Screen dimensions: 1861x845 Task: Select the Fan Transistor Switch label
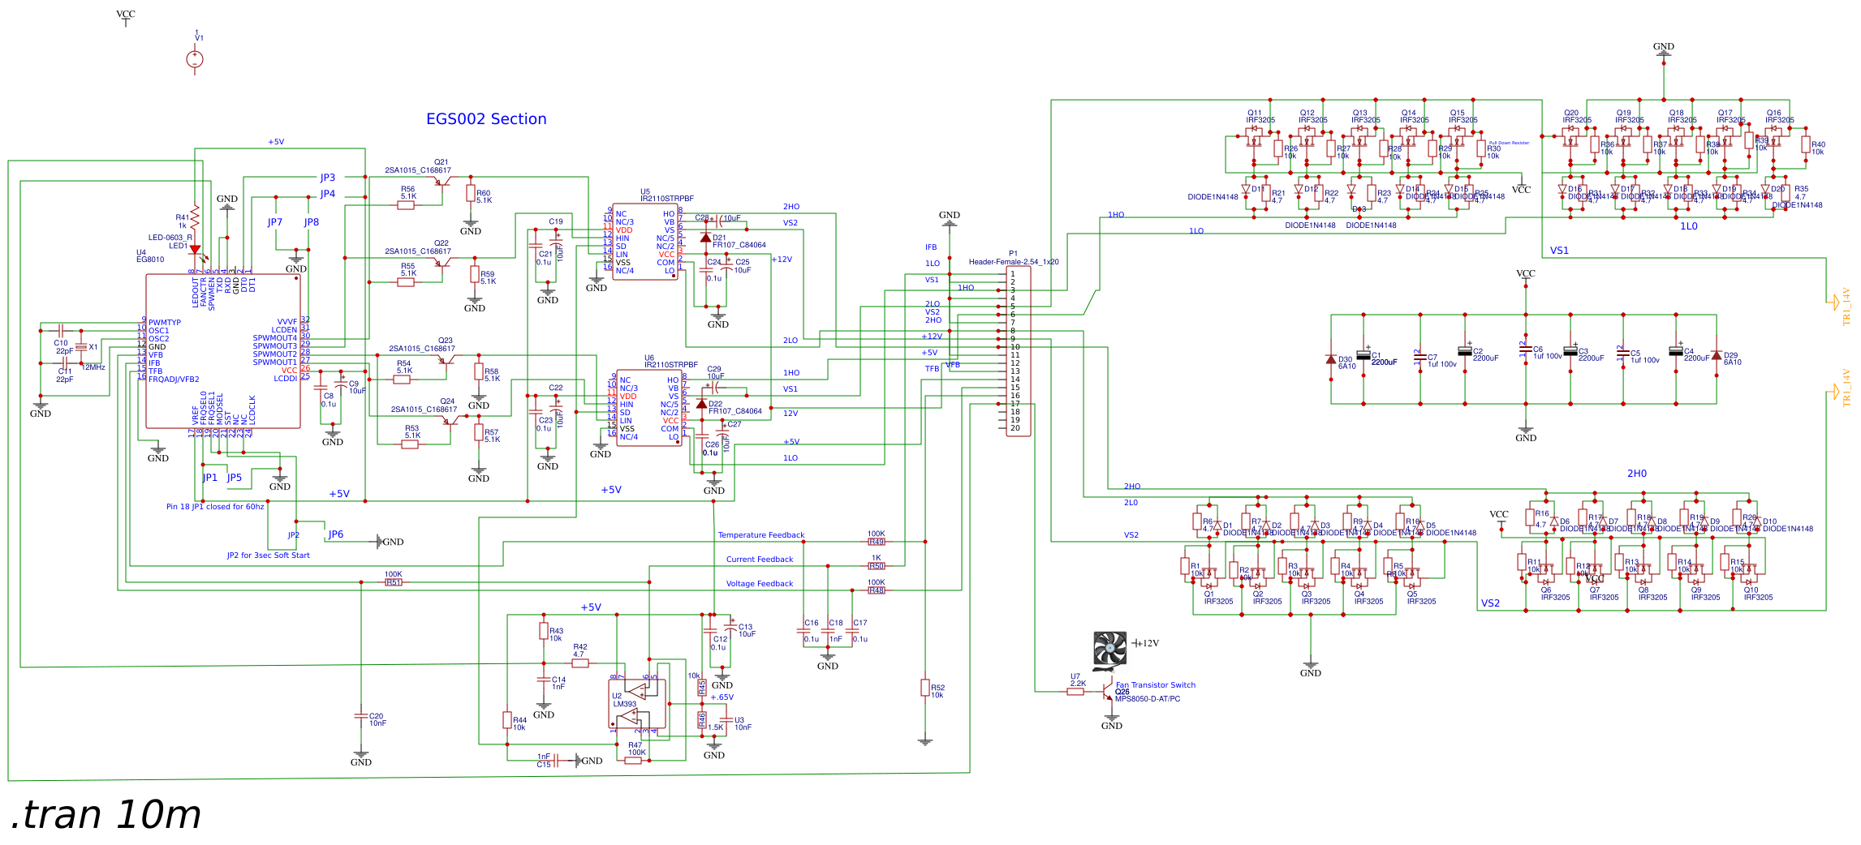[1155, 685]
